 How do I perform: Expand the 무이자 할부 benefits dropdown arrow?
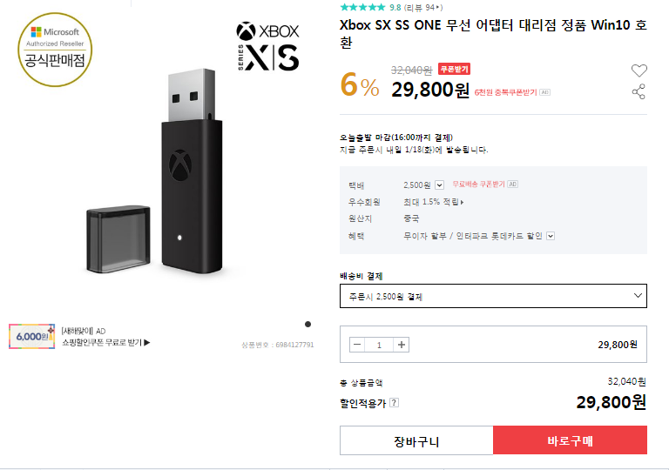(551, 236)
